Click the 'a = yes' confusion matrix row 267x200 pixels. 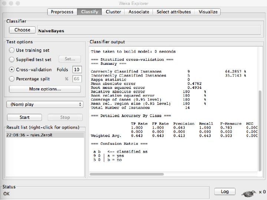(x=109, y=156)
